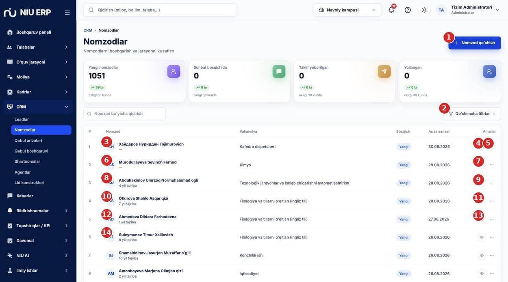This screenshot has height=282, width=508.
Task: Expand the O'quv jarayoni sidebar section
Action: [x=38, y=62]
